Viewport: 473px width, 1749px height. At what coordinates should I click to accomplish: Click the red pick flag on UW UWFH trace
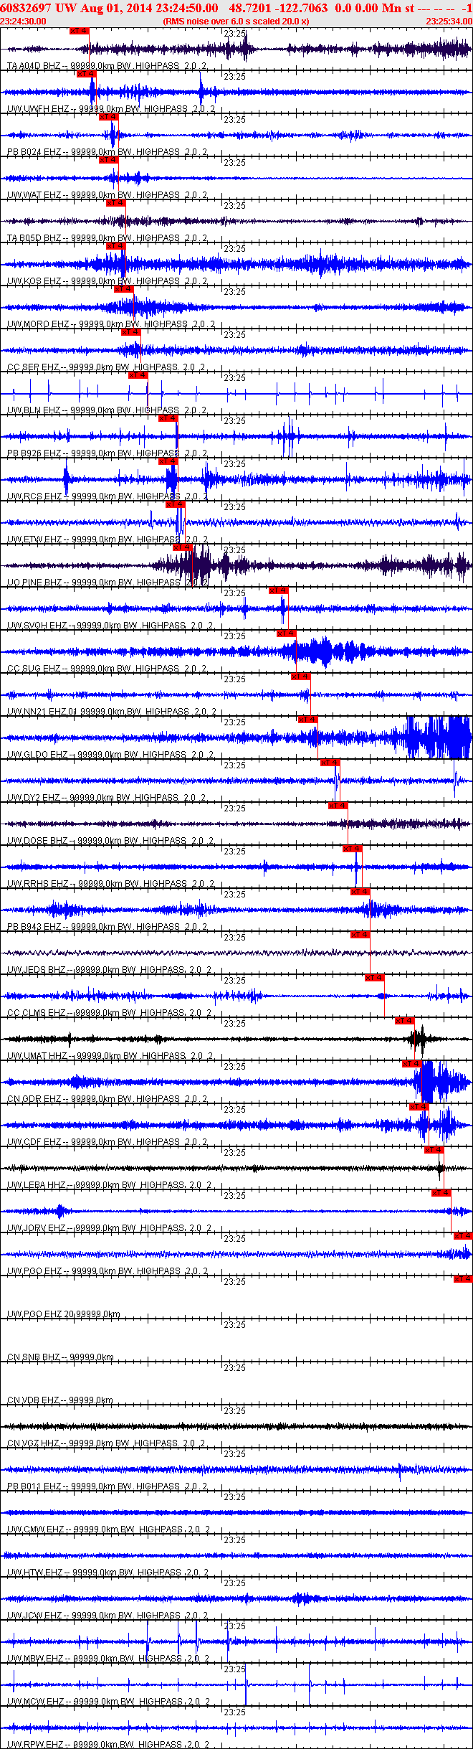coord(87,74)
